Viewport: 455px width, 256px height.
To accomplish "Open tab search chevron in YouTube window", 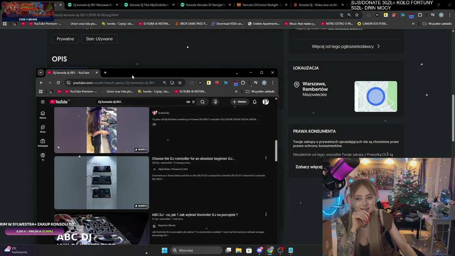I will click(x=41, y=73).
